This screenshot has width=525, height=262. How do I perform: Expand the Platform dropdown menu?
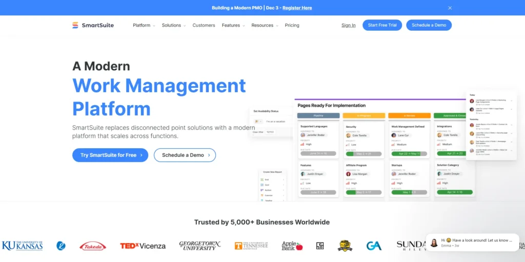144,25
